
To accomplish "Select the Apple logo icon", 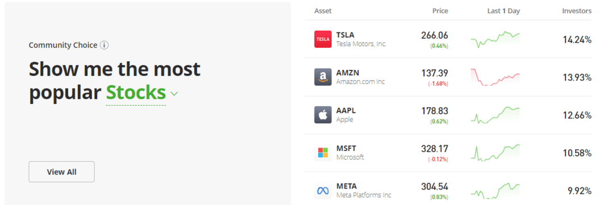I will tap(323, 115).
